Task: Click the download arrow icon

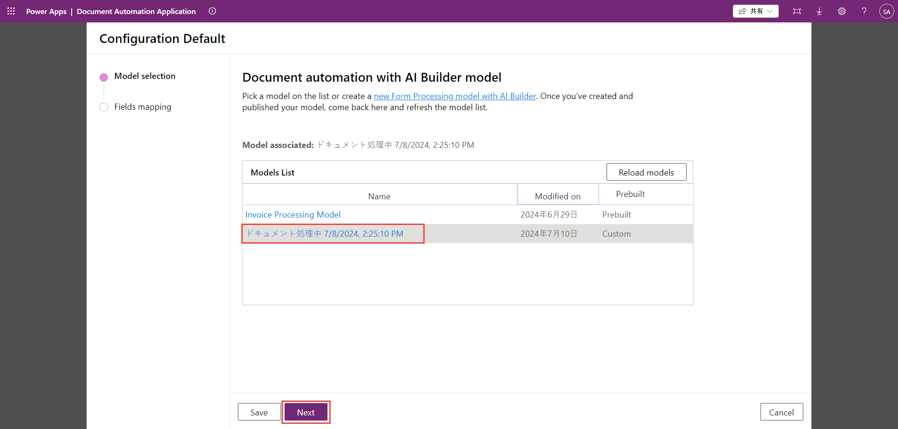Action: pyautogui.click(x=819, y=11)
